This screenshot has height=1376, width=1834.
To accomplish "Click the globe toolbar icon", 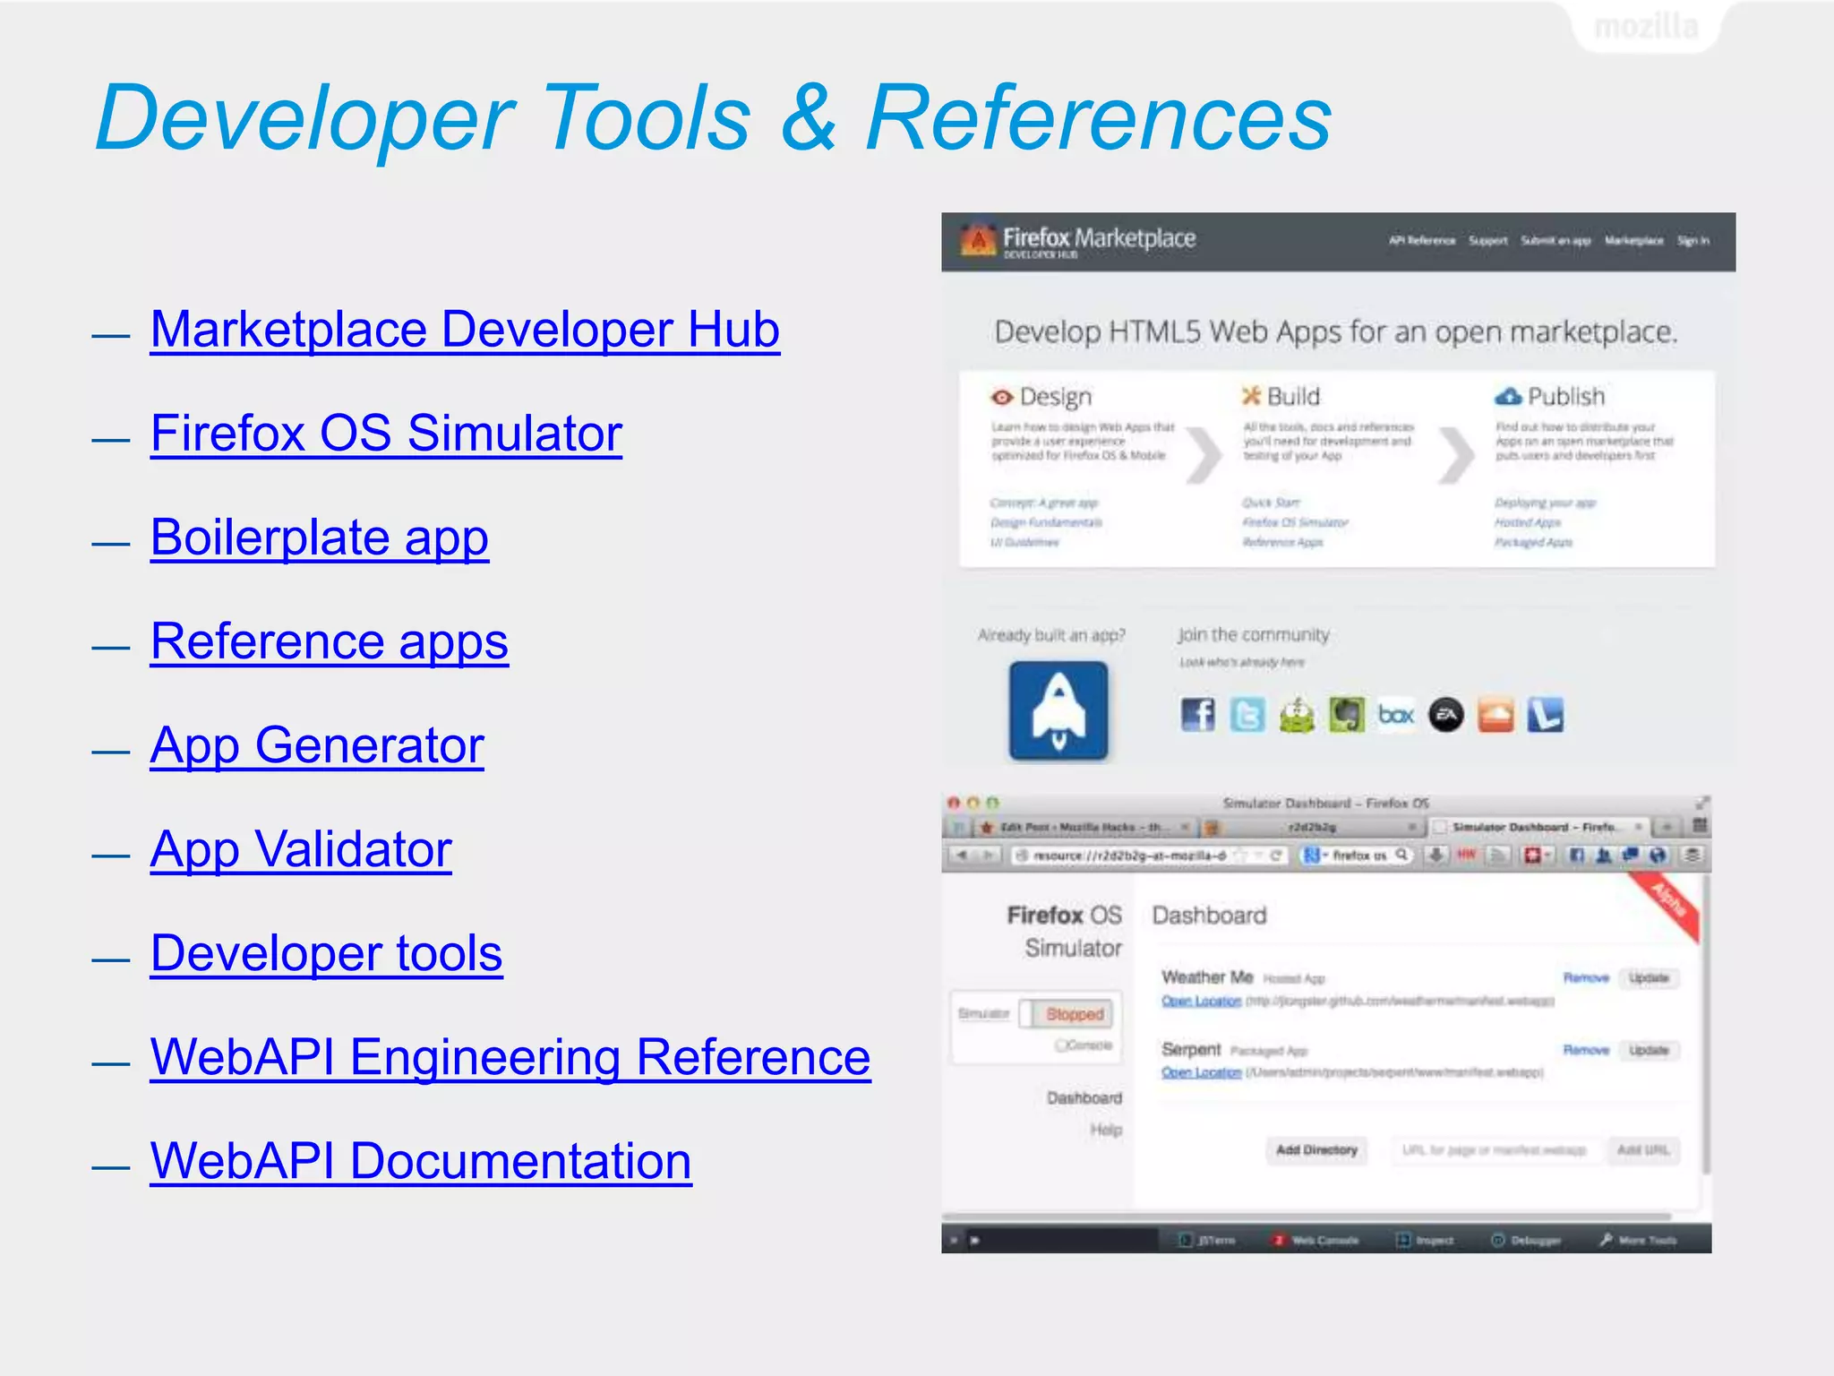I will 1658,856.
